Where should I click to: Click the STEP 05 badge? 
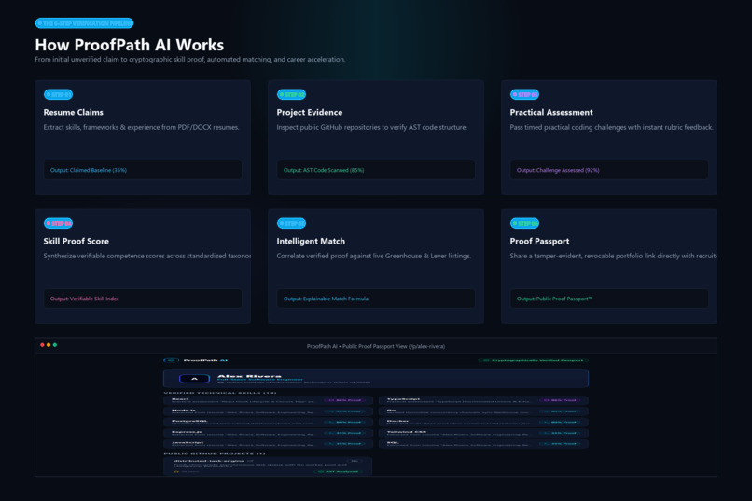[292, 223]
